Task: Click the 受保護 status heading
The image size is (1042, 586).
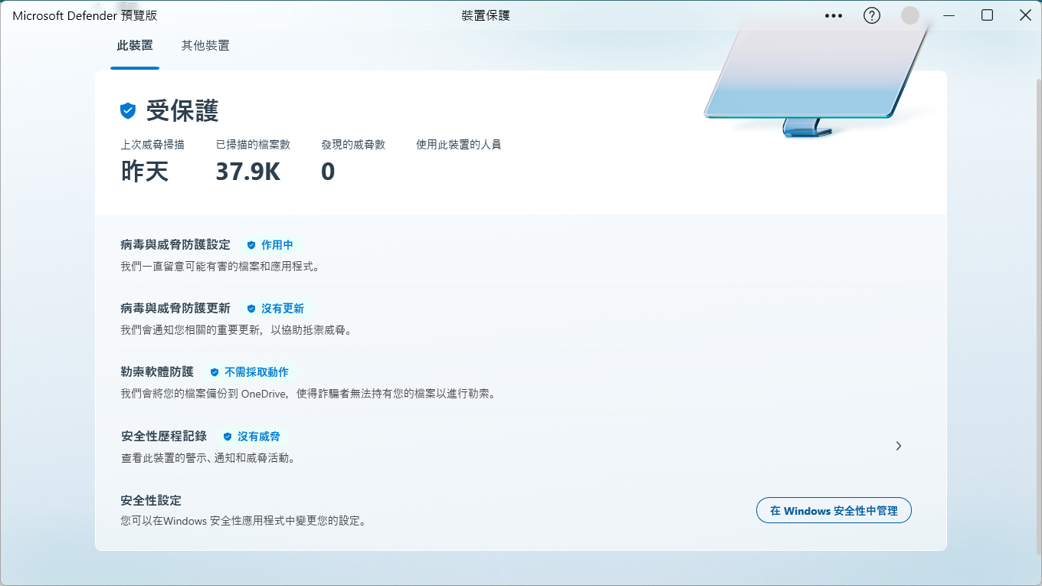Action: coord(182,111)
